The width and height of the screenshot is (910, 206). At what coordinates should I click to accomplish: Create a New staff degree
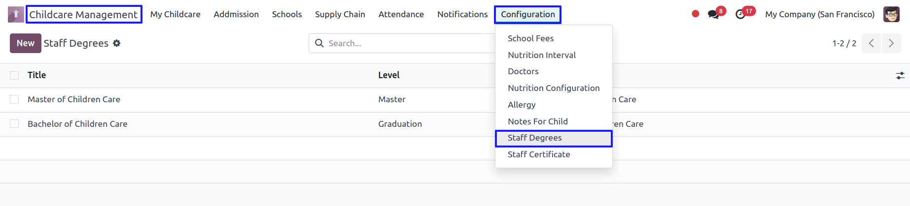(x=26, y=43)
